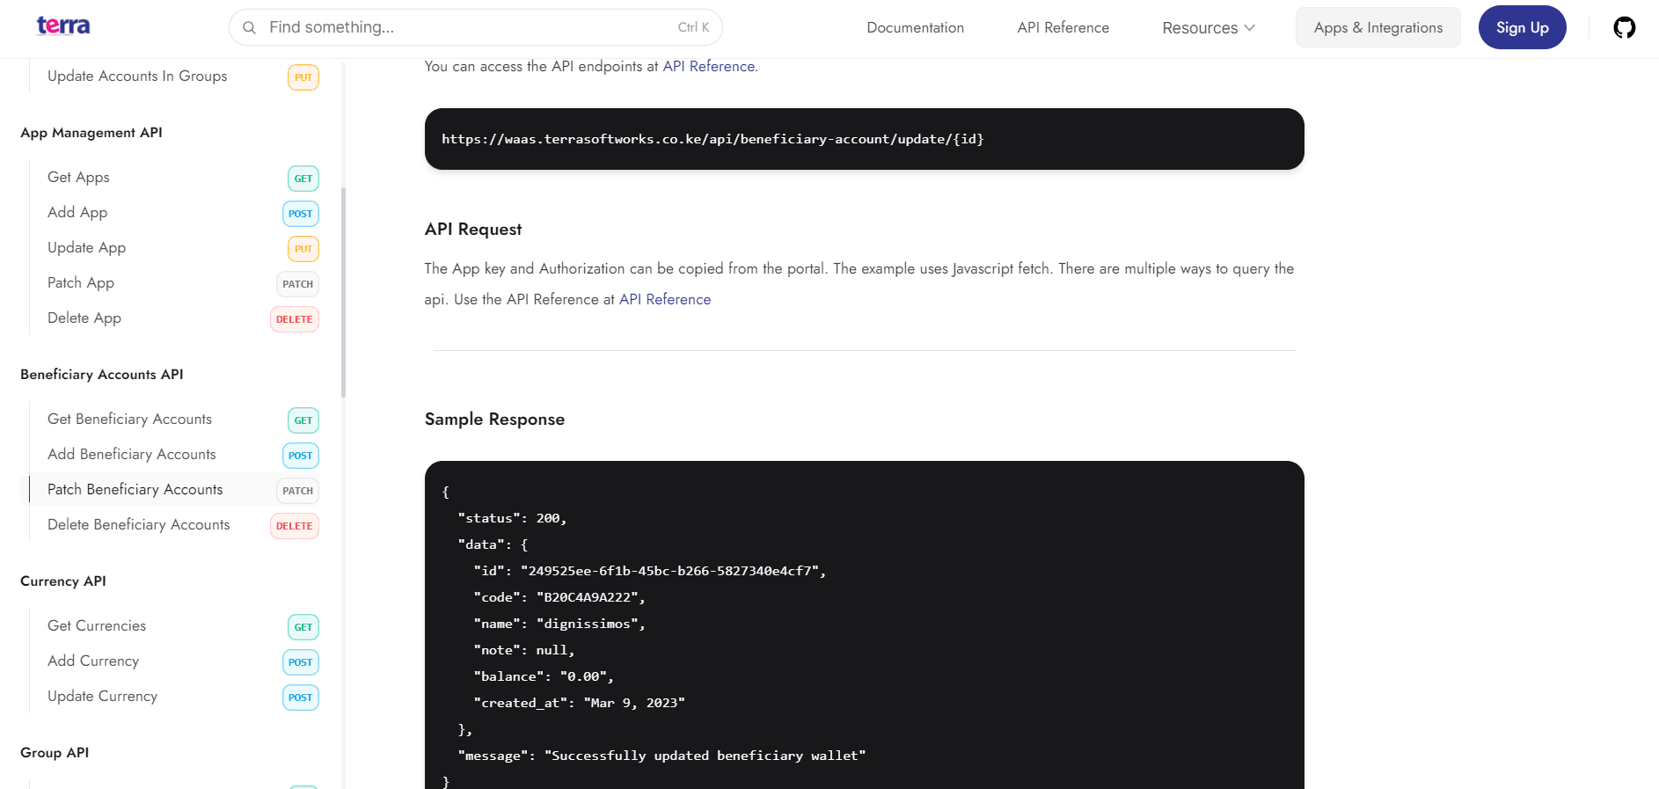
Task: Click PUT badge next to Update App
Action: pyautogui.click(x=303, y=249)
